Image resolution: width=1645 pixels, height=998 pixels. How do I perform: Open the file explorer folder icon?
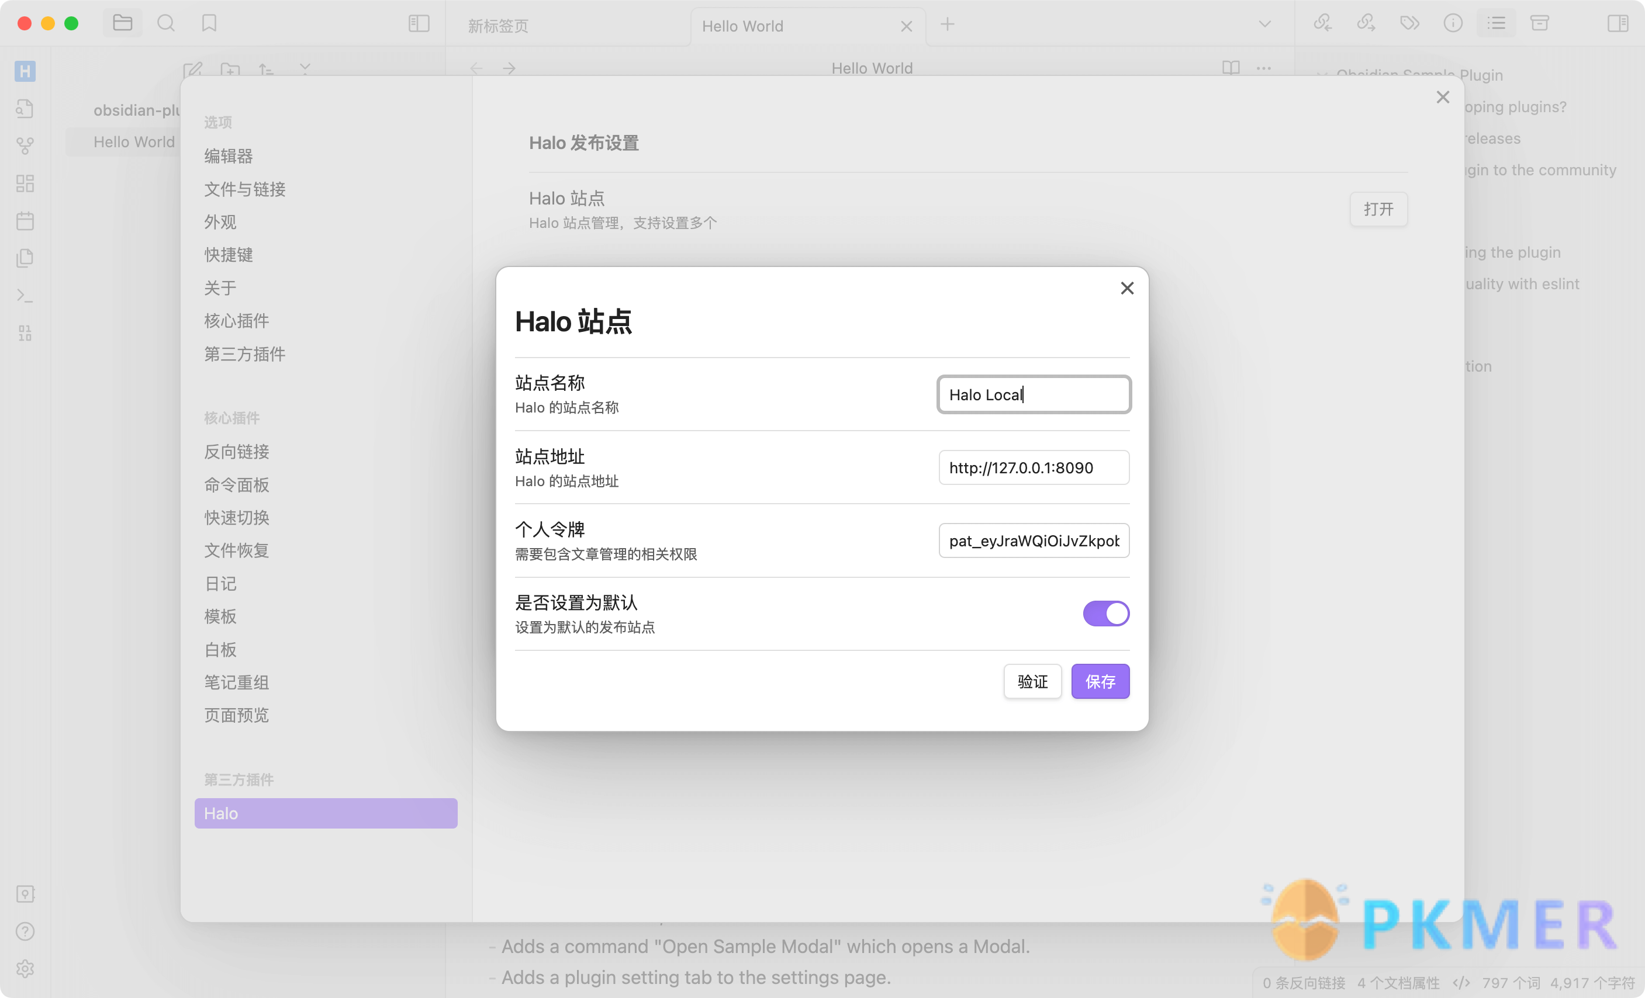[x=123, y=23]
